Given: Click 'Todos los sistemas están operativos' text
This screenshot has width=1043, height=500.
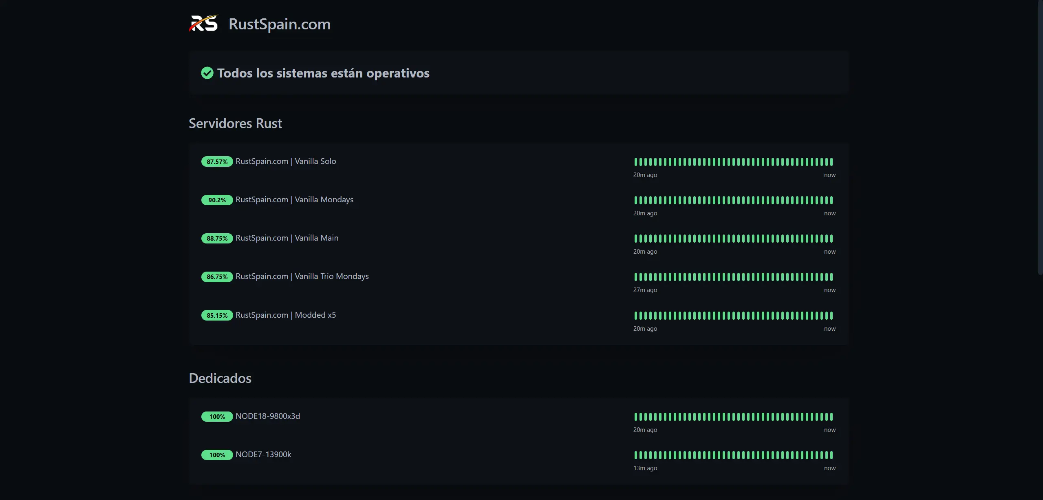Looking at the screenshot, I should click(x=323, y=73).
